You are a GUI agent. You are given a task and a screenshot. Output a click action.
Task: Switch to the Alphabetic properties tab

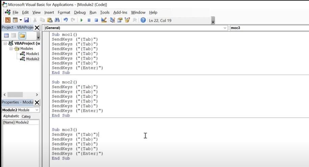tap(11, 116)
